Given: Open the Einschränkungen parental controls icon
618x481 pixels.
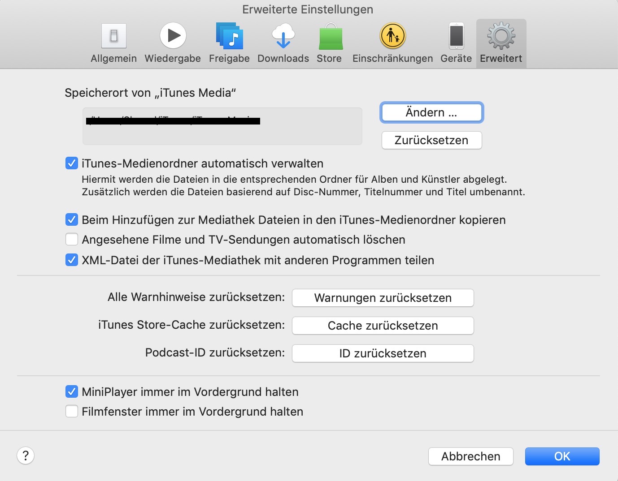Looking at the screenshot, I should pyautogui.click(x=393, y=35).
